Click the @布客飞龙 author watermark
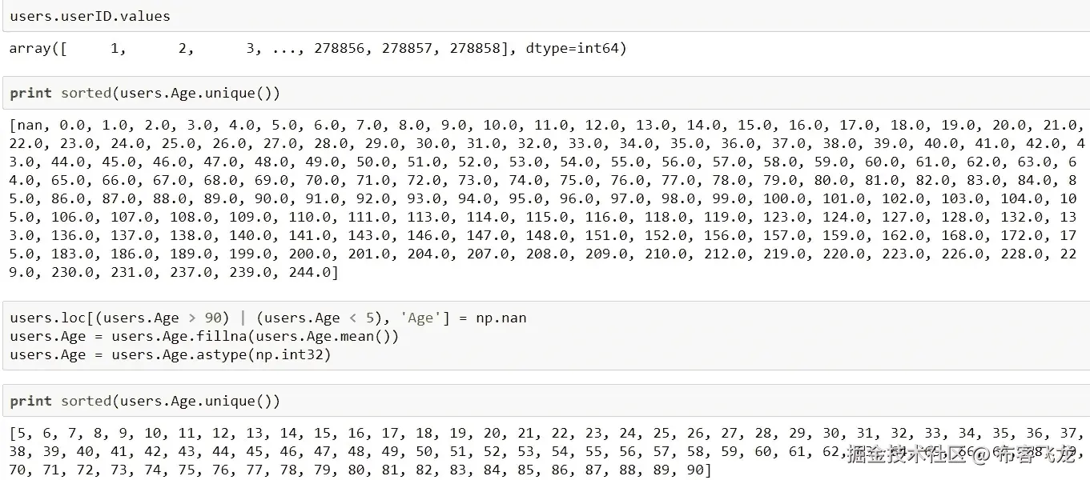 (x=1024, y=456)
